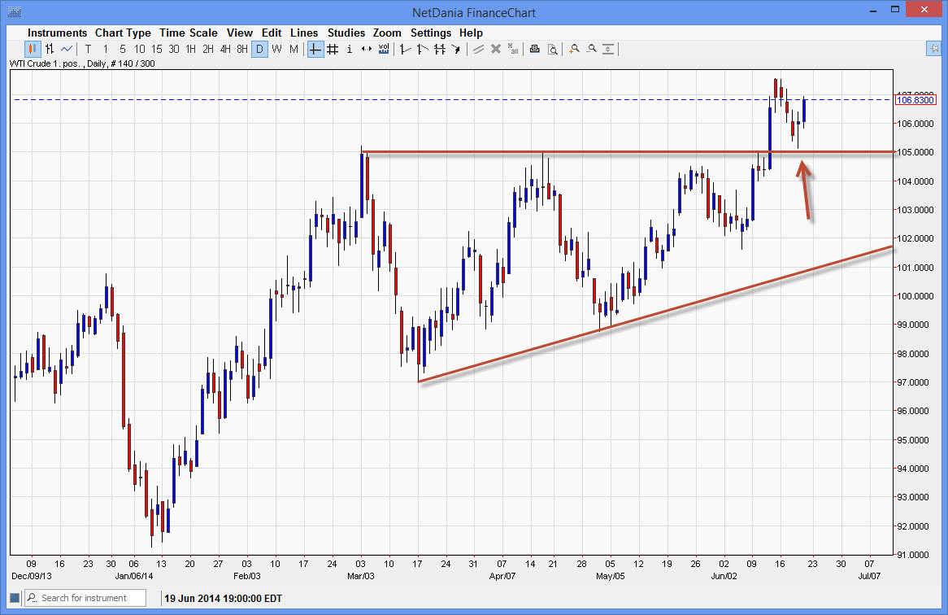Click the zoom out magnifier icon
The image size is (948, 615).
pos(591,49)
